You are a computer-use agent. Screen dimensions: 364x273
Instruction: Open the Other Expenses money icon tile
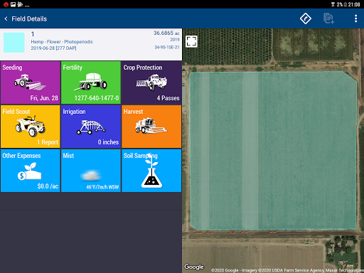pyautogui.click(x=31, y=171)
